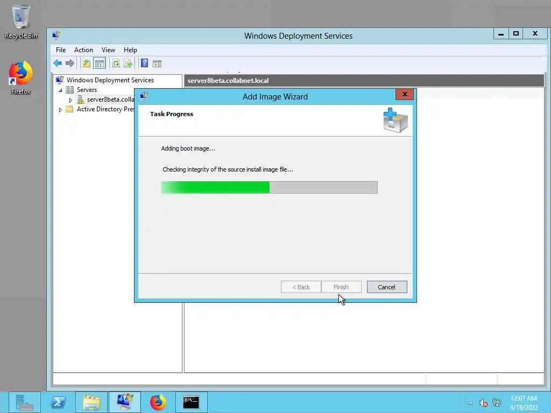Switch to Command Prompt taskbar button

pos(191,402)
